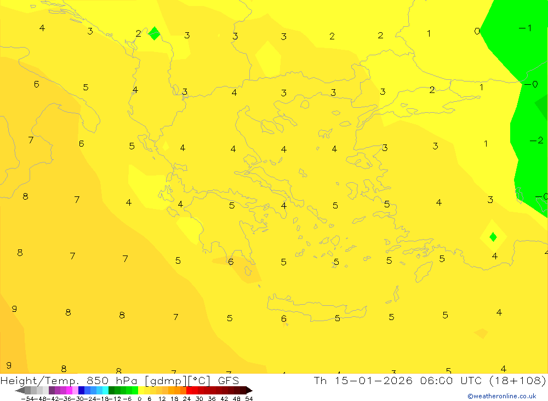Click the 54 label at scale's right end

pos(249,399)
